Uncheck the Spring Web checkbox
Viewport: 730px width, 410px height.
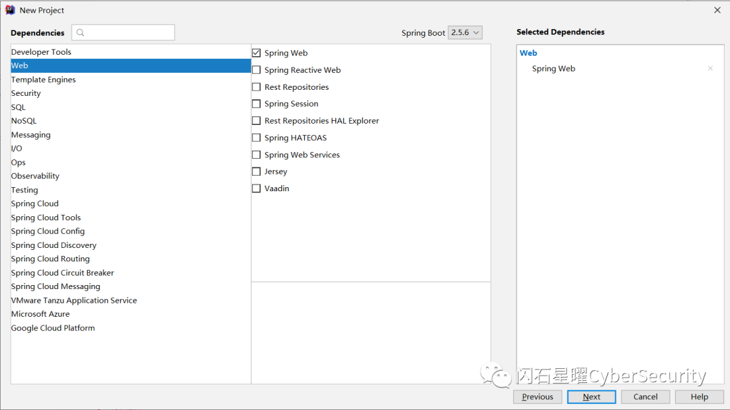pos(256,53)
